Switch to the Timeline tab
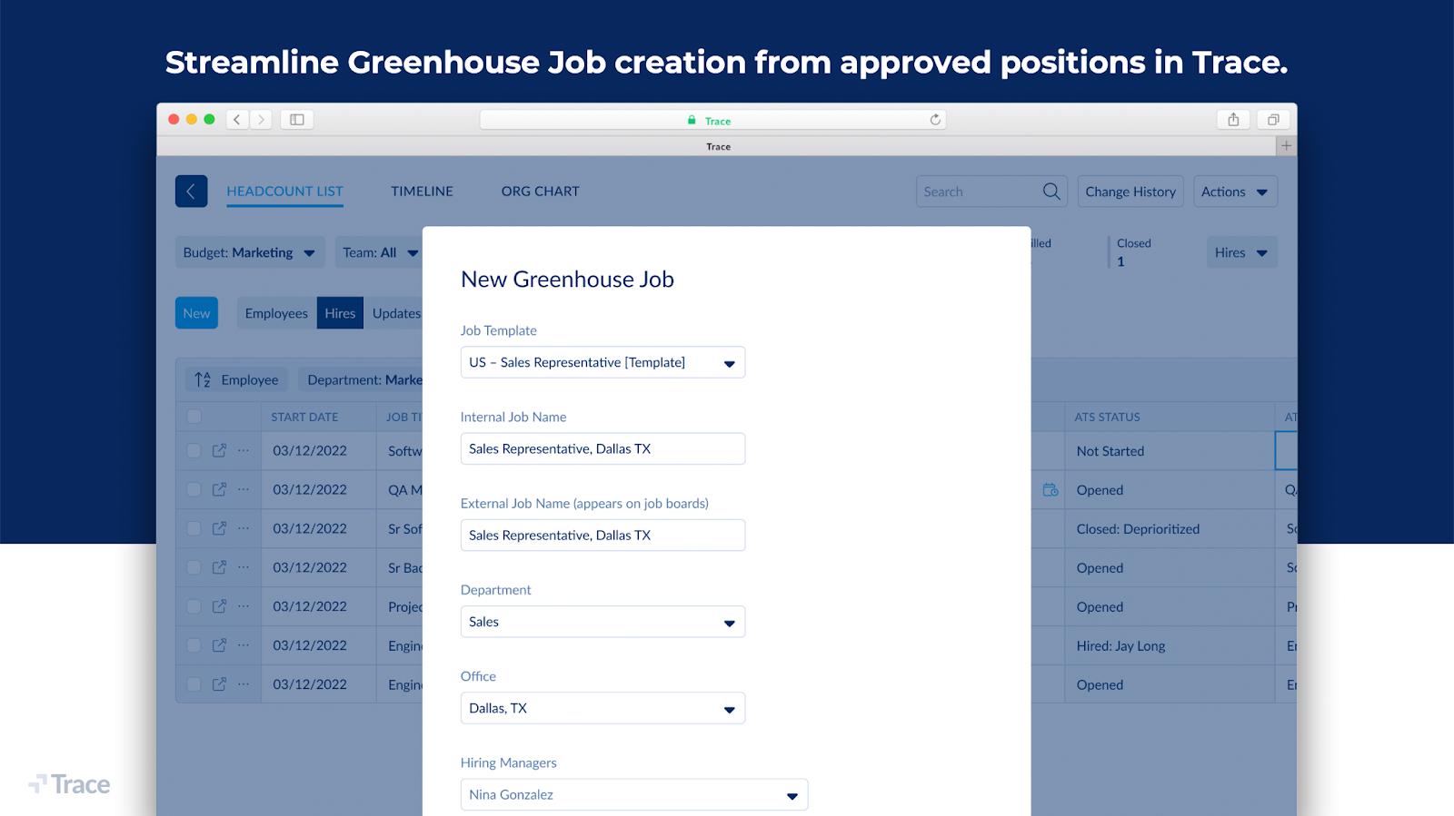1454x816 pixels. coord(422,192)
